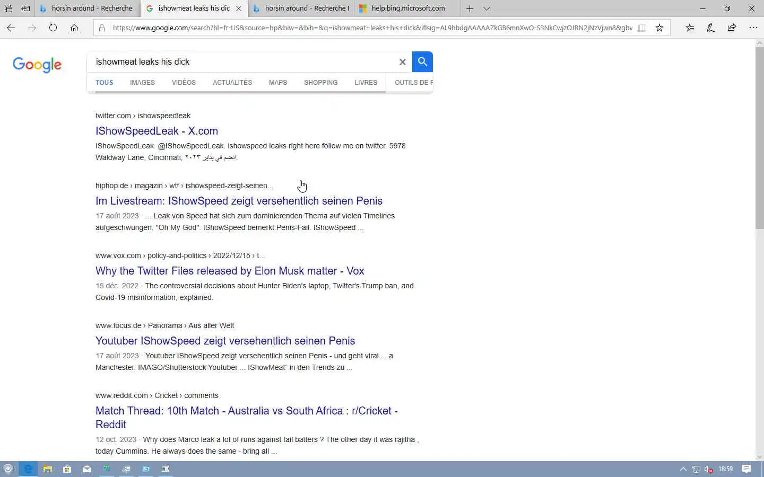The image size is (764, 477).
Task: Click the www.reddit.com › Cricket › comments breadcrumb
Action: (157, 395)
